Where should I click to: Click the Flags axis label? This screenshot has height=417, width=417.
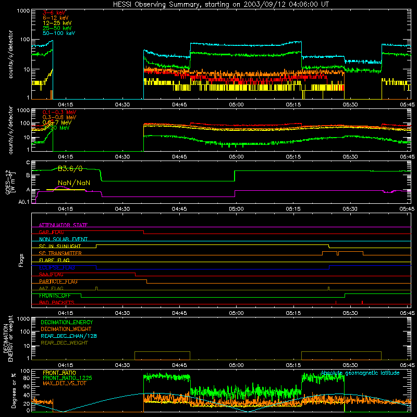click(21, 260)
